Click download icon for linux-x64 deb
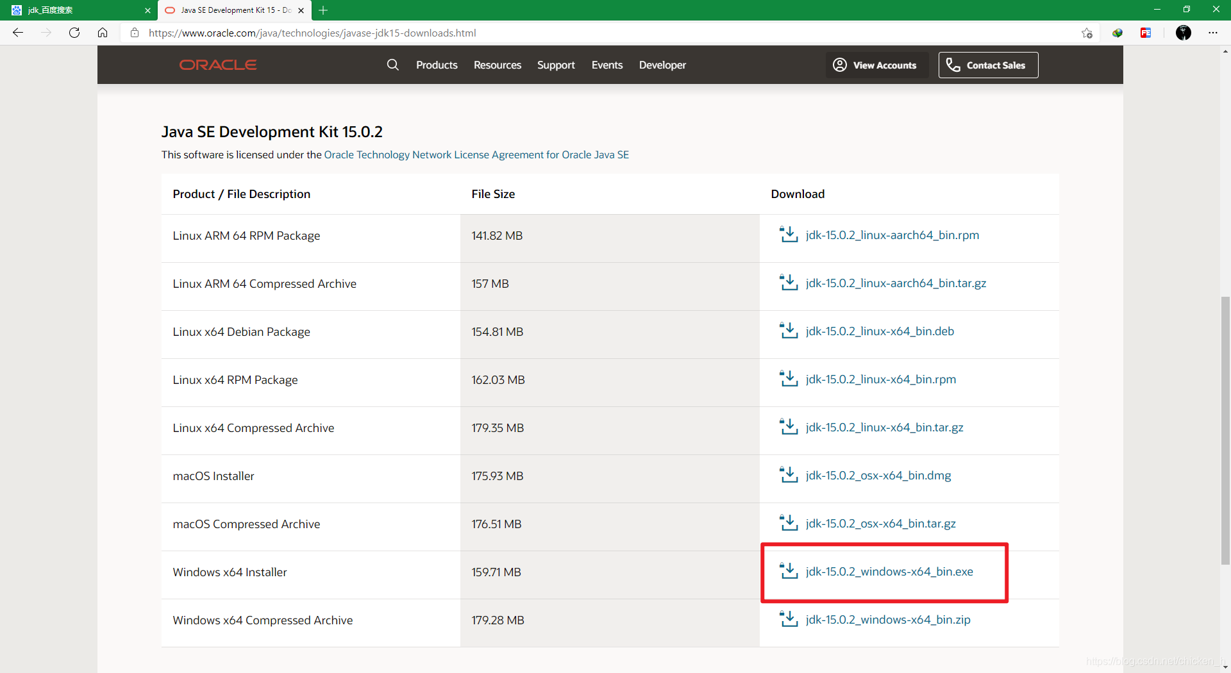 click(789, 331)
